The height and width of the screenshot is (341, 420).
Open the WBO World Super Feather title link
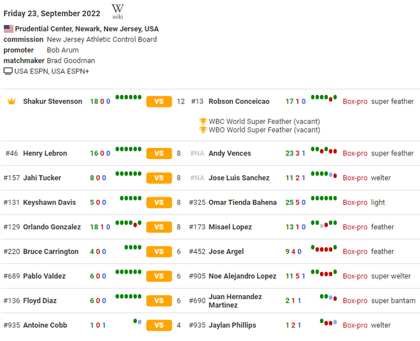coord(264,130)
